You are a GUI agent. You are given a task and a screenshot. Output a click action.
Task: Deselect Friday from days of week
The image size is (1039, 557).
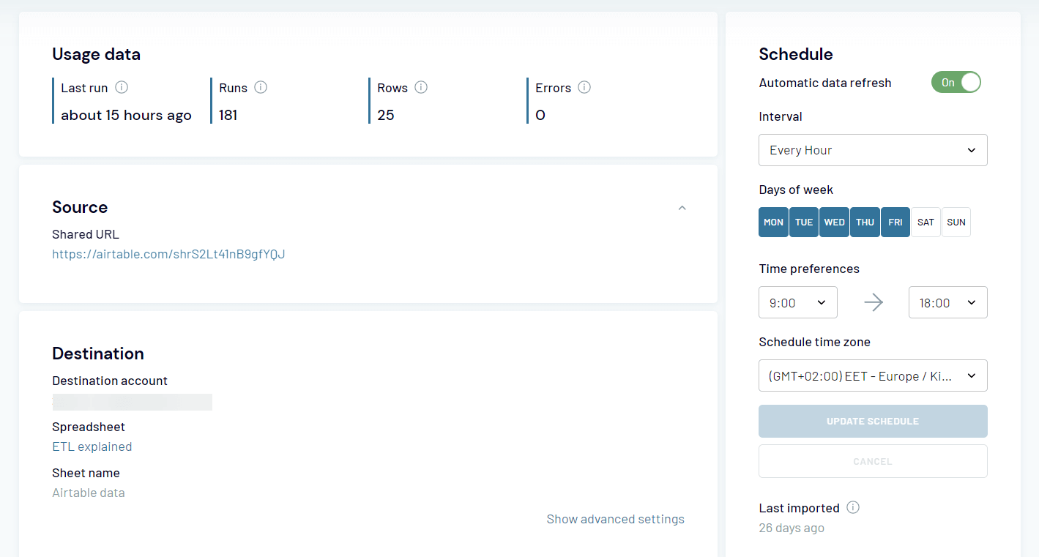(895, 222)
